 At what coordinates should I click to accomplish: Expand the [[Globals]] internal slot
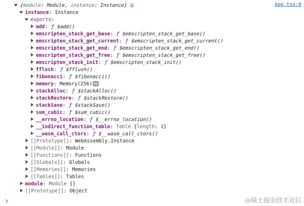[27, 162]
